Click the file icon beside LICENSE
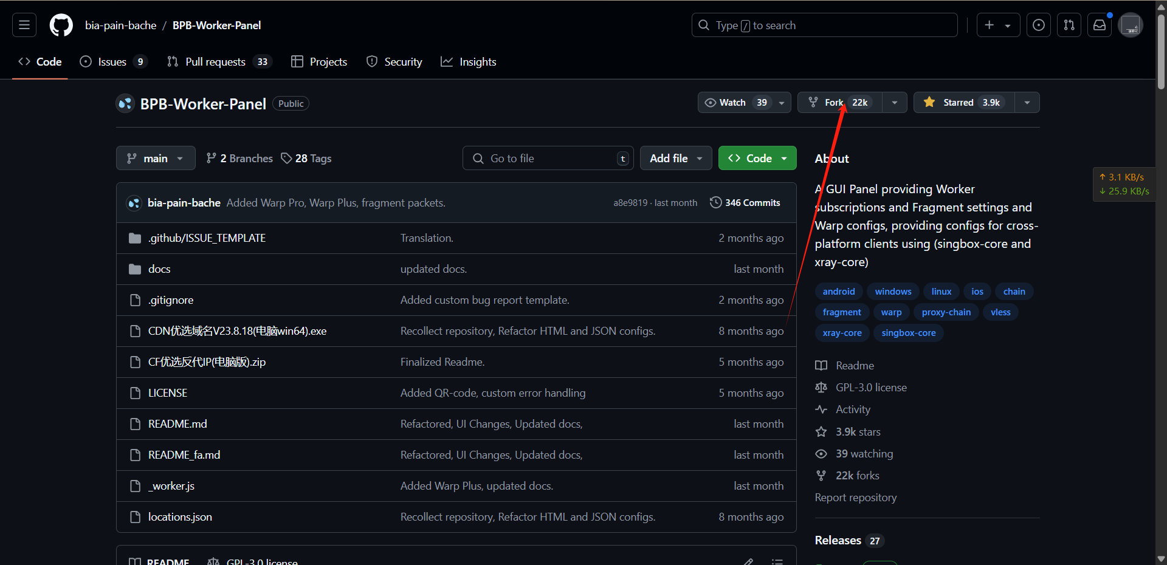This screenshot has width=1167, height=565. click(135, 393)
